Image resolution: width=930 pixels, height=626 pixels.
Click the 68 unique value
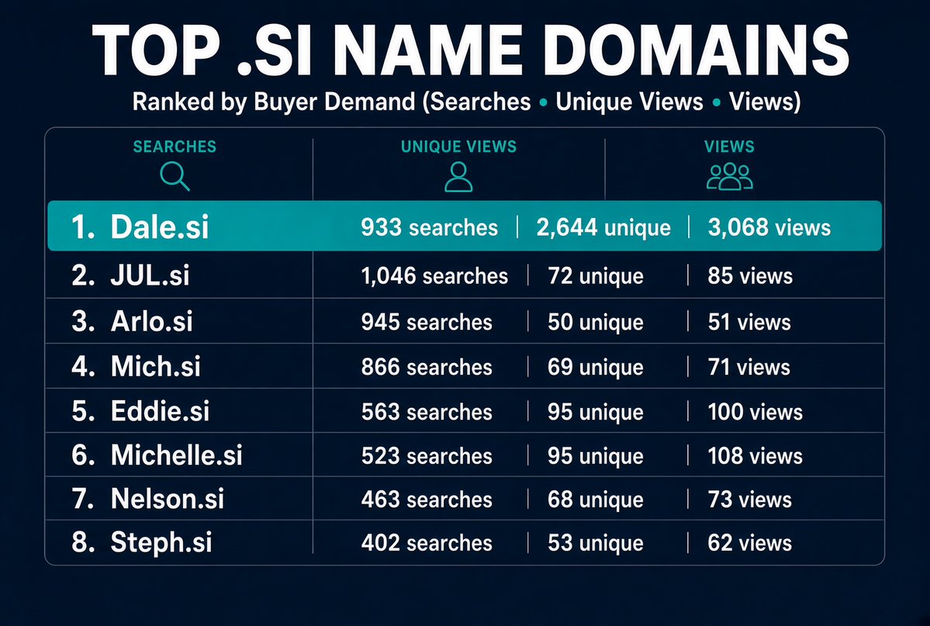[596, 500]
